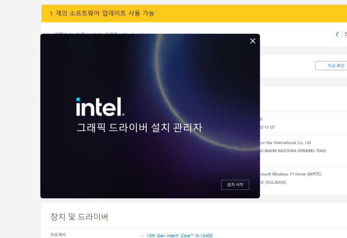Click the Intel logo in installer
This screenshot has height=238, width=347.
click(x=100, y=107)
